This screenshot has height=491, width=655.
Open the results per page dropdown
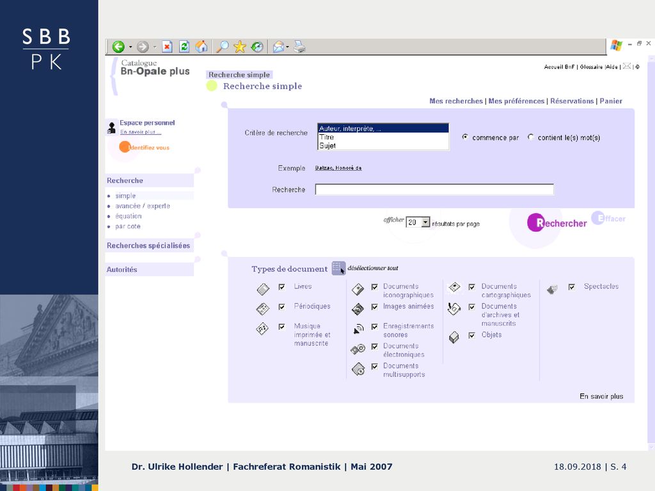[425, 222]
